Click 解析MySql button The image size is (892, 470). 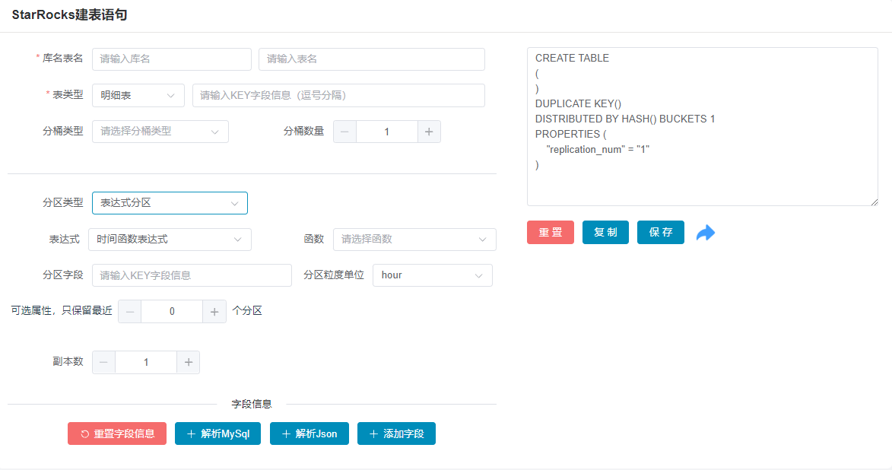coord(218,433)
